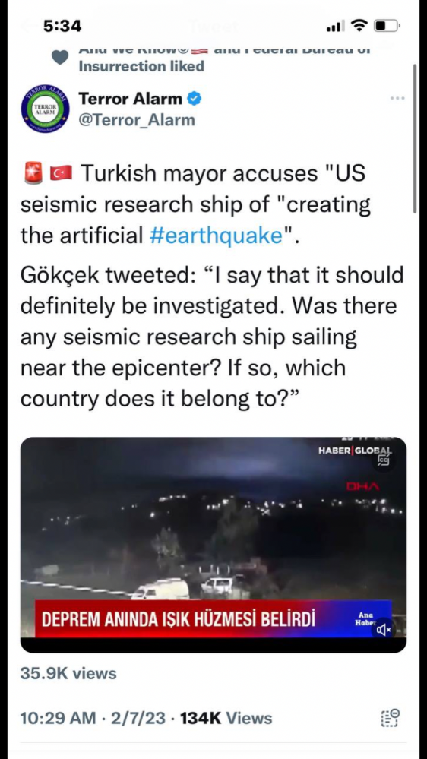This screenshot has height=759, width=427.
Task: Tap the heart icon next to liked-by
Action: coord(60,57)
